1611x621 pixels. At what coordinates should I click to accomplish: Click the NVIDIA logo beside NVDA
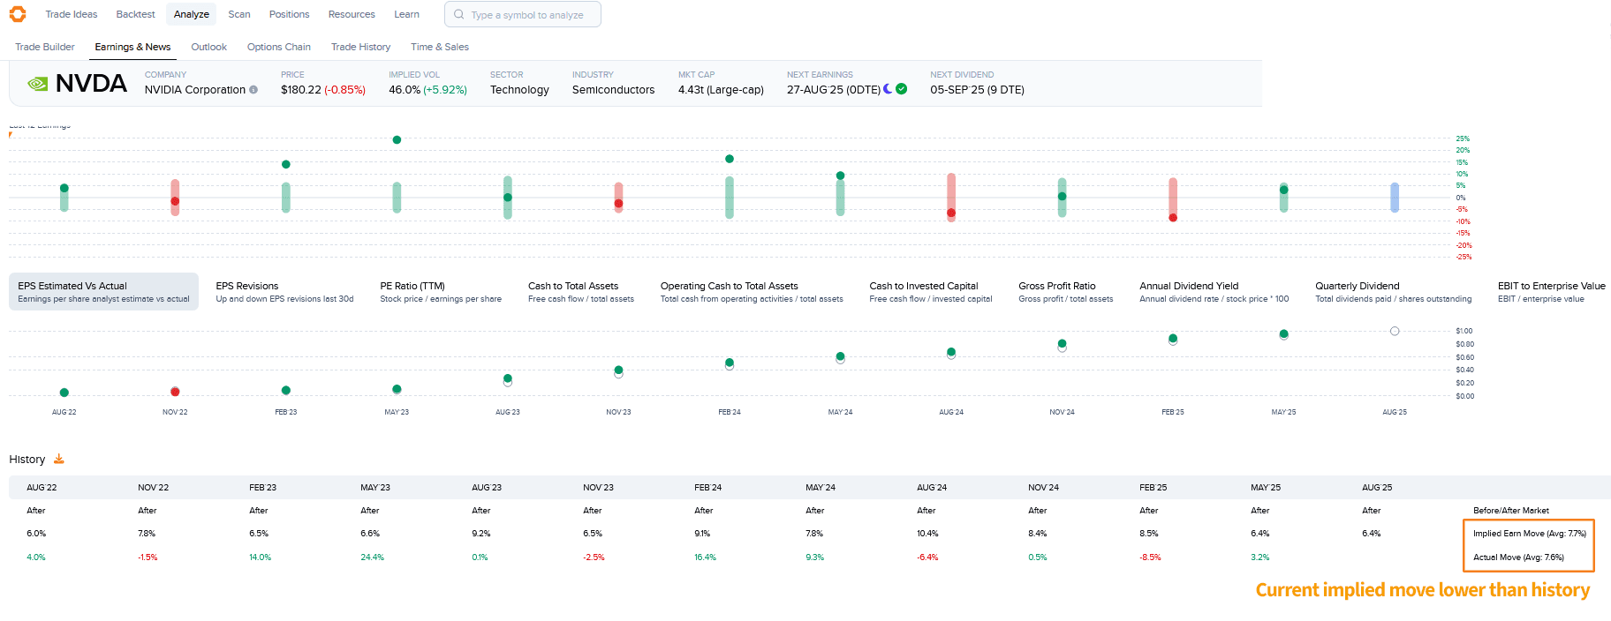pos(37,84)
